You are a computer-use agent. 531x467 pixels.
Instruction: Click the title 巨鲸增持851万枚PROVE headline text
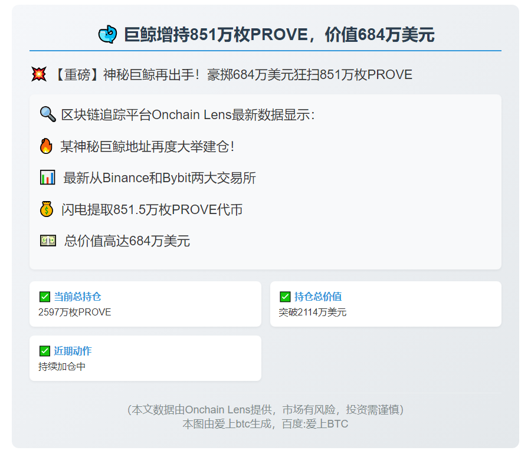[278, 35]
